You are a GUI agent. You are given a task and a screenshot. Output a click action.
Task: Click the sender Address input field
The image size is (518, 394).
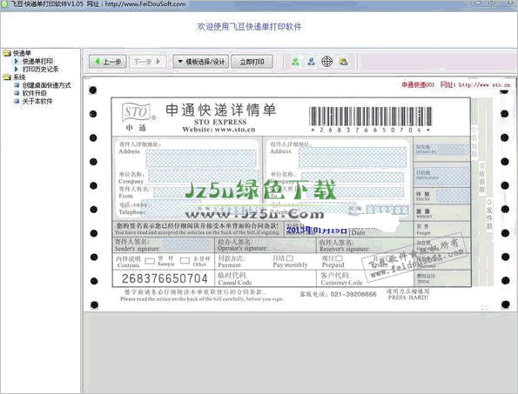click(x=201, y=157)
